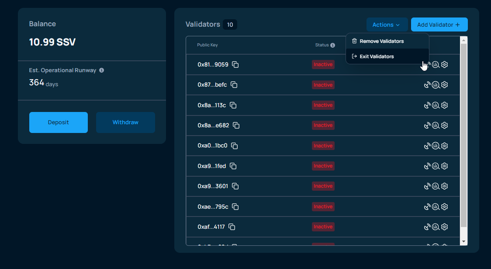Screen dimensions: 491x269
Task: Select the public key text 0xa0...1bc0
Action: (x=212, y=146)
